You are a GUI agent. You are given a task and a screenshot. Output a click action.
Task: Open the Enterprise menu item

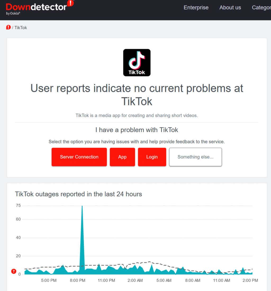(x=196, y=8)
